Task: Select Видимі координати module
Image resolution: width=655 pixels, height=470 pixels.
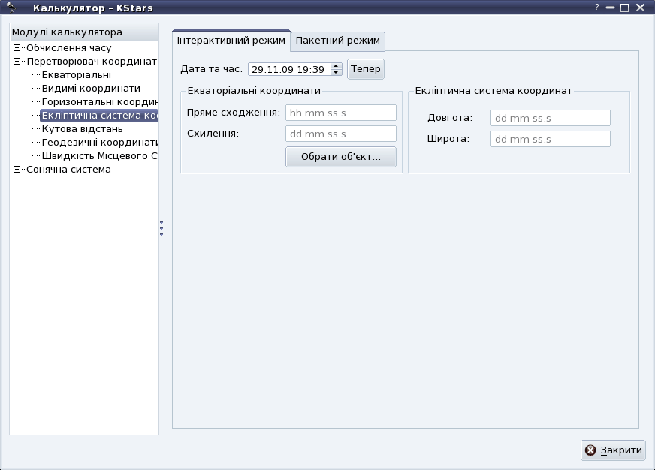Action: pos(90,89)
